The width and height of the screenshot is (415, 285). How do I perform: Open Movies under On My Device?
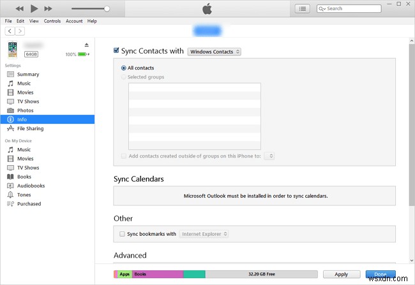click(47, 159)
